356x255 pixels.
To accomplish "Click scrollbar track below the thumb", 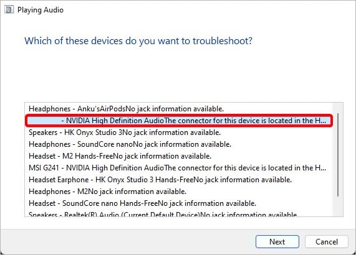I will (338, 206).
